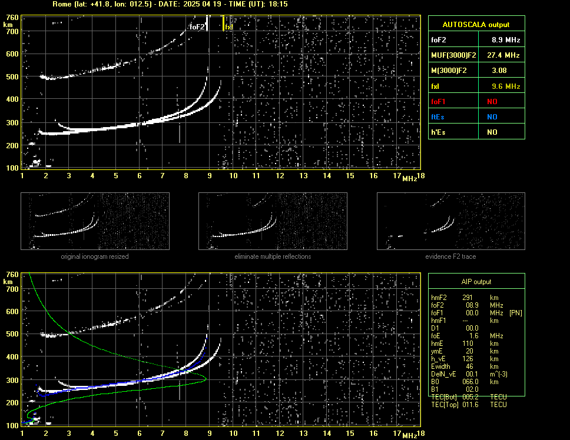This screenshot has width=570, height=440.
Task: Click the 'Ewidth 46 km' row
Action: tap(464, 366)
